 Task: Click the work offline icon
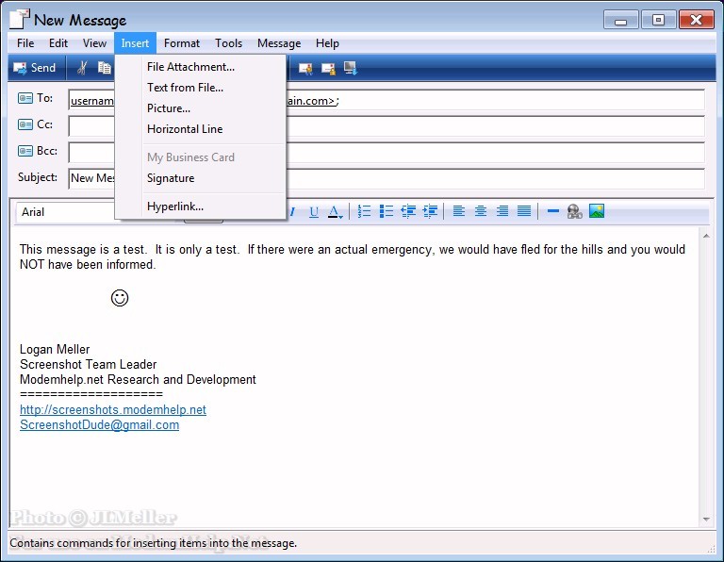pyautogui.click(x=351, y=68)
